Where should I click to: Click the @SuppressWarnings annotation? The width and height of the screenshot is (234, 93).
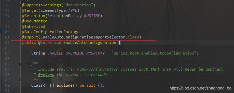pyautogui.click(x=42, y=5)
